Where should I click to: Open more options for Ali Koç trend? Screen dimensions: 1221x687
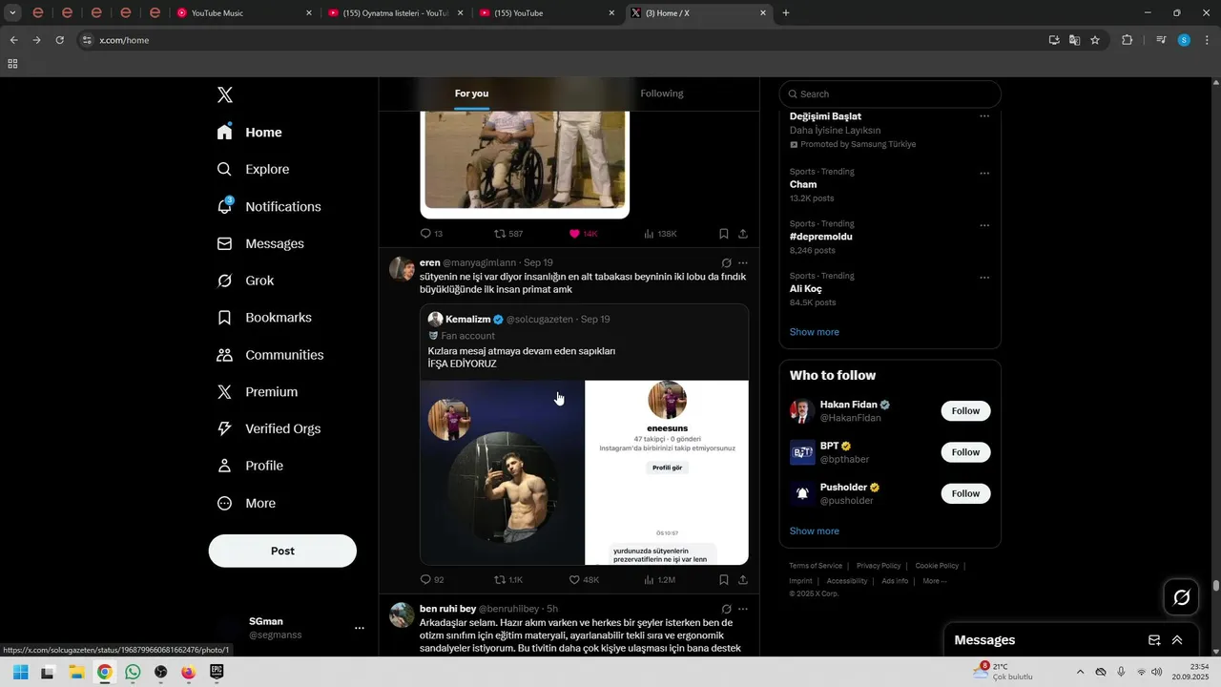click(984, 278)
